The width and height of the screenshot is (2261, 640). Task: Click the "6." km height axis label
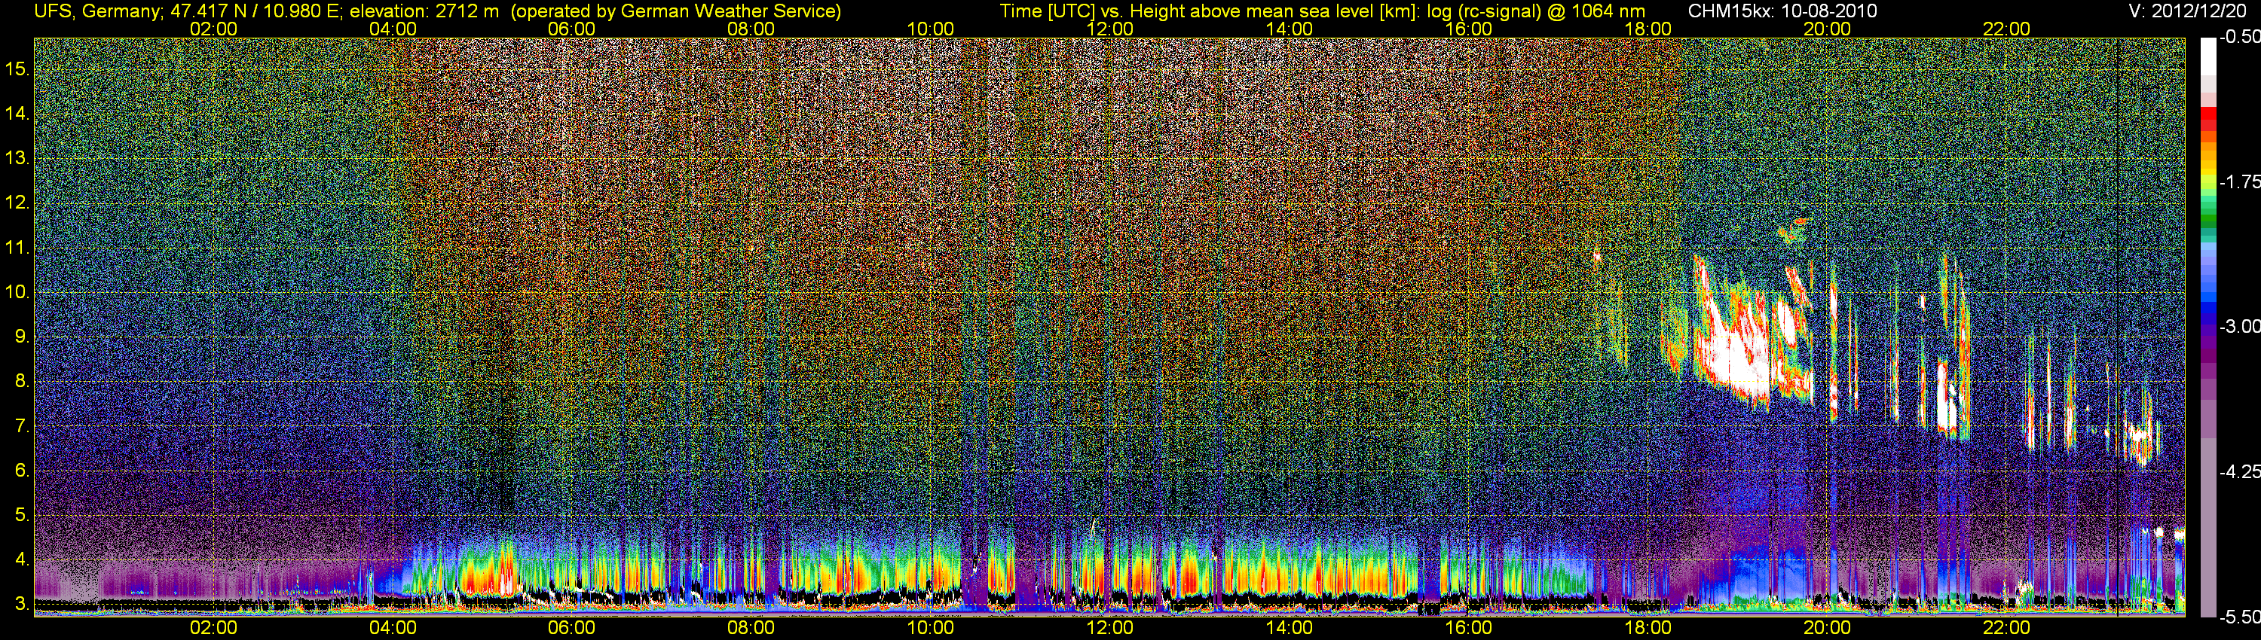tap(22, 471)
